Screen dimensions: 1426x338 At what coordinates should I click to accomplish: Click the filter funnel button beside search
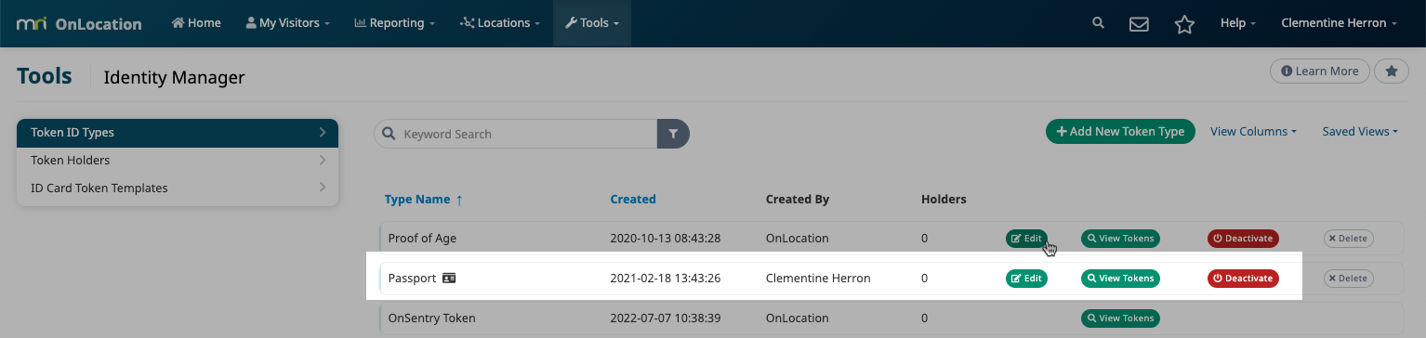tap(673, 134)
